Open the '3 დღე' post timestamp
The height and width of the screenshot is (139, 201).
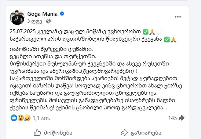[34, 21]
